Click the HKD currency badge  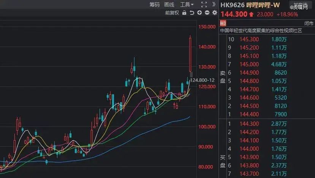[223, 24]
